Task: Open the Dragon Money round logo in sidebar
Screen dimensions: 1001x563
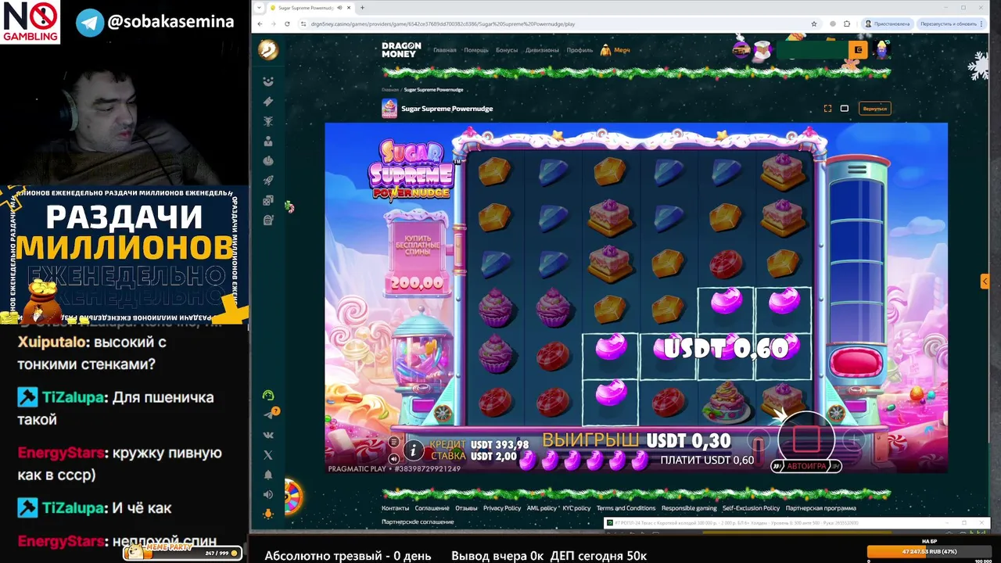Action: point(268,50)
